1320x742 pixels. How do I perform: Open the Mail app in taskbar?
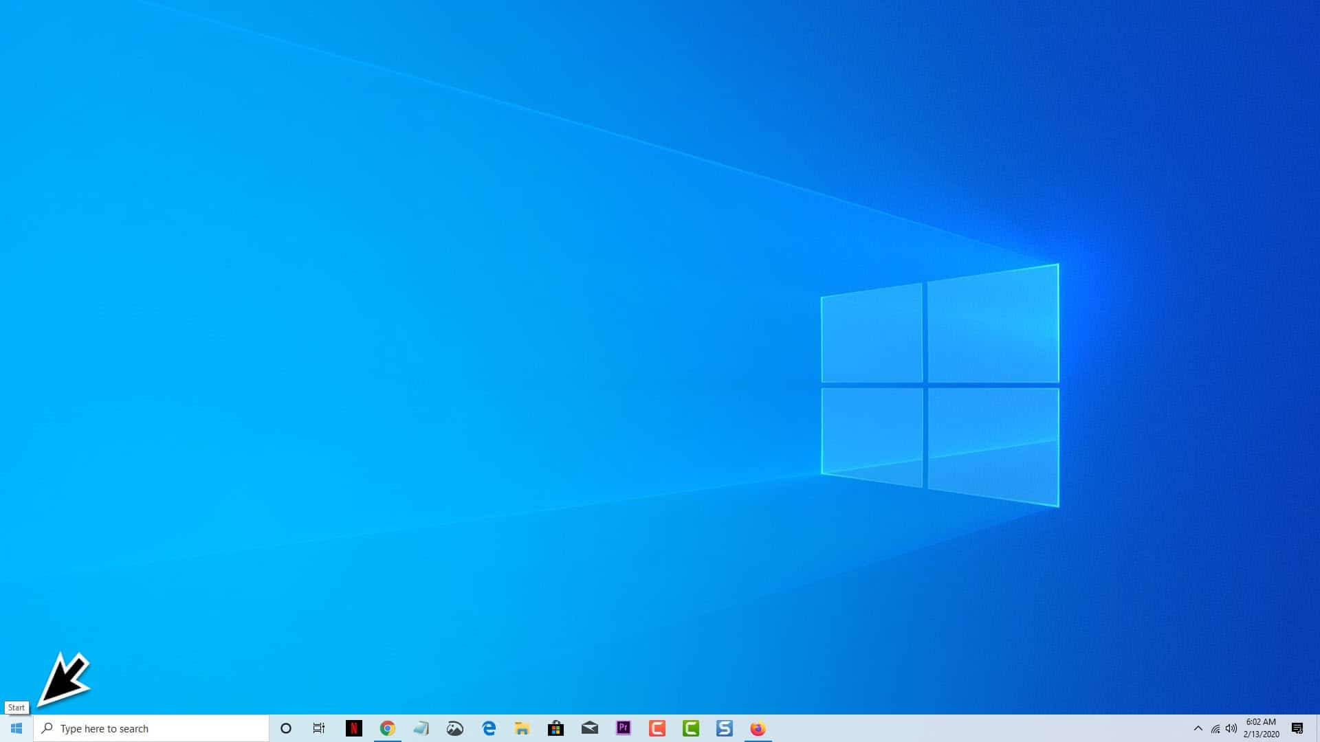point(589,728)
